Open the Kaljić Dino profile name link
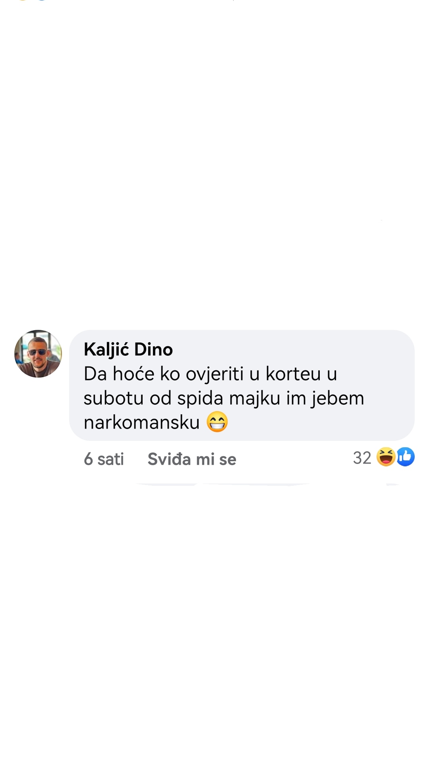 tap(128, 349)
